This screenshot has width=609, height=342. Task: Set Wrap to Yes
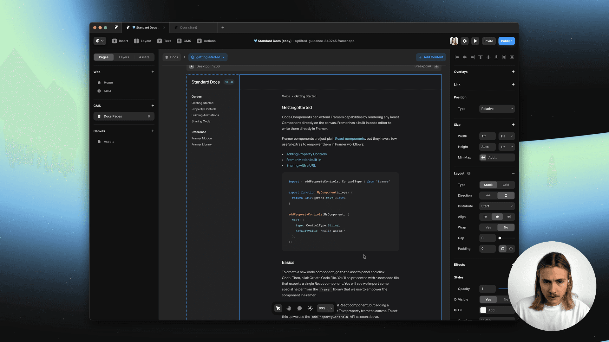point(488,227)
